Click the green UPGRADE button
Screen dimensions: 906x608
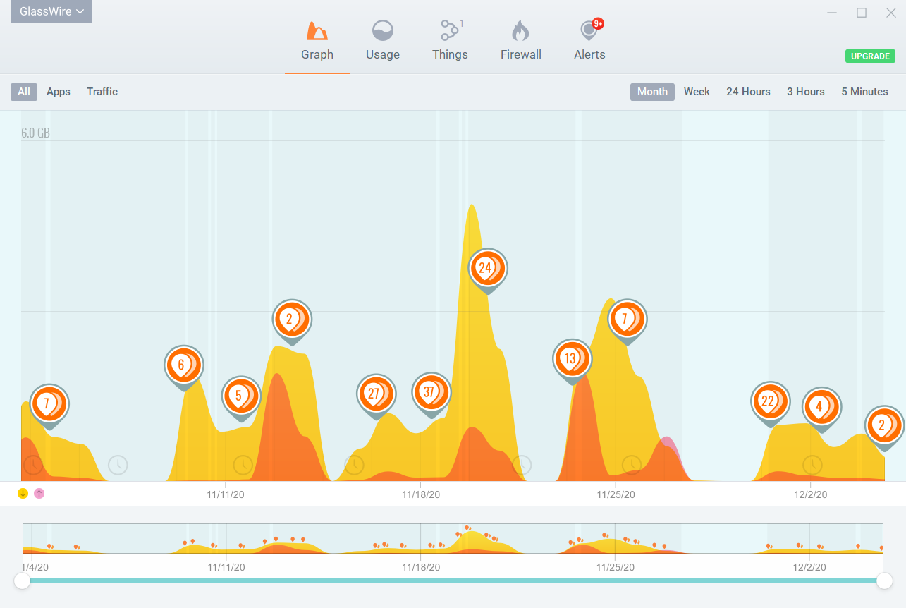point(870,56)
